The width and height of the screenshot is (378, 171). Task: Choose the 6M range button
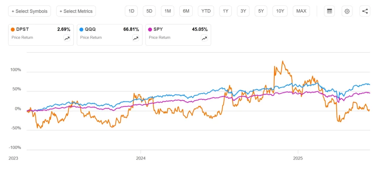(186, 11)
